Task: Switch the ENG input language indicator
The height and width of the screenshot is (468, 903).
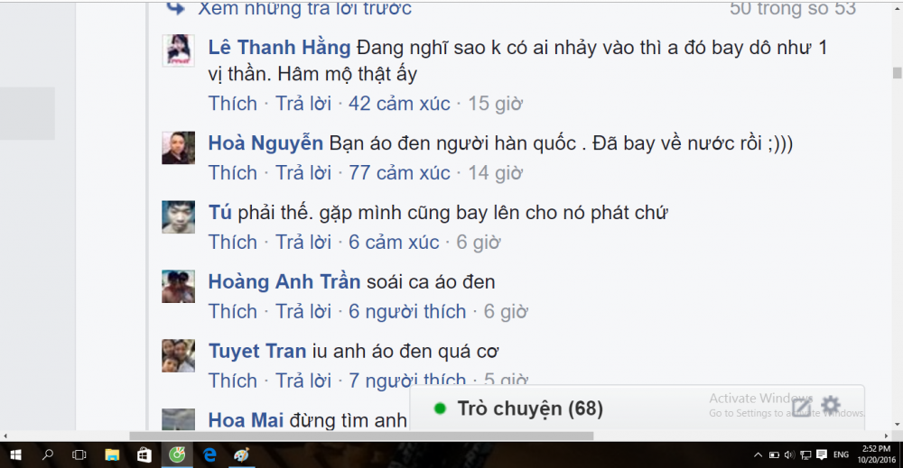Action: click(841, 454)
